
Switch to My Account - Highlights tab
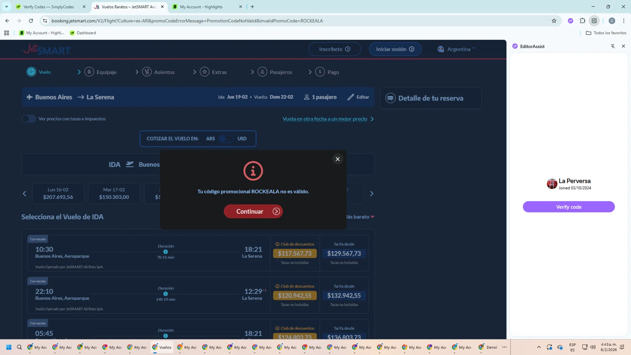click(x=207, y=7)
